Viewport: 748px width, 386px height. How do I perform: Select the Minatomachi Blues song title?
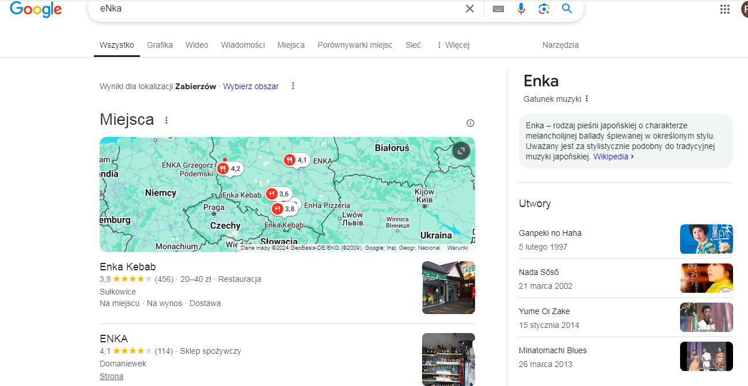pyautogui.click(x=553, y=350)
